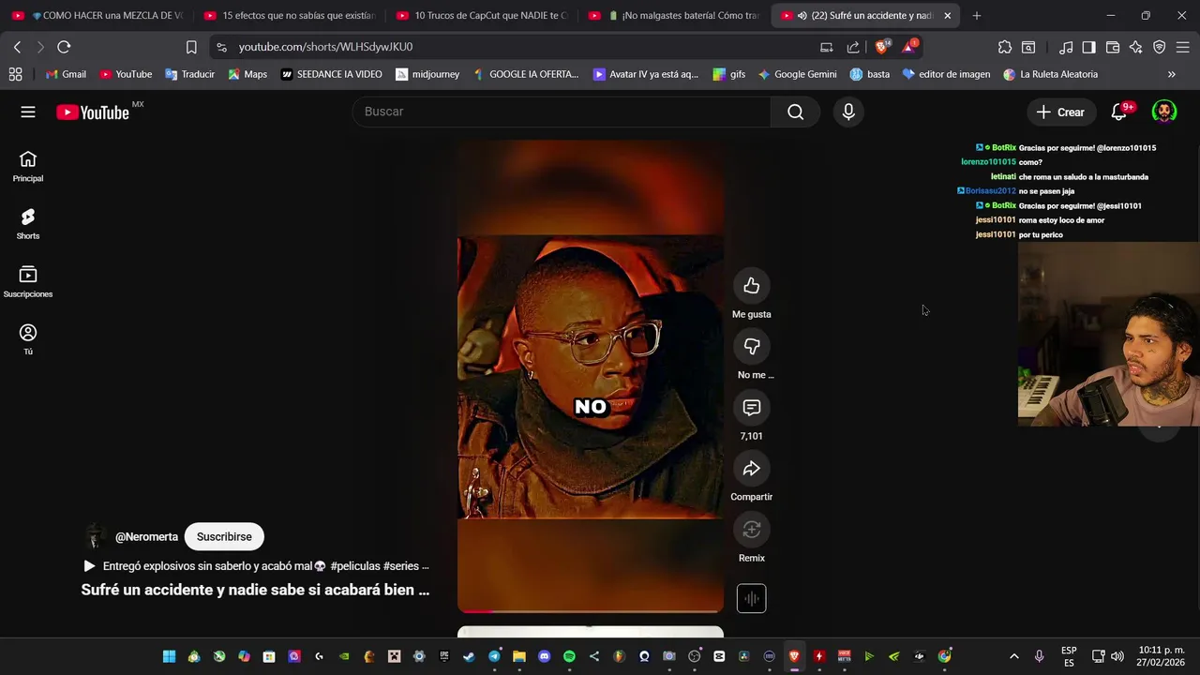Share the short via Compartir

tap(751, 469)
